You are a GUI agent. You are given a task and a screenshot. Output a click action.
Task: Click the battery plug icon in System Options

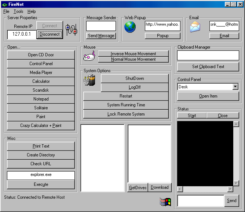click(89, 80)
